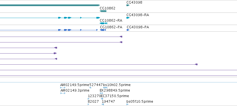
Task: Click the AM02149.3prime EST arrow glyph
Action: coord(63,93)
